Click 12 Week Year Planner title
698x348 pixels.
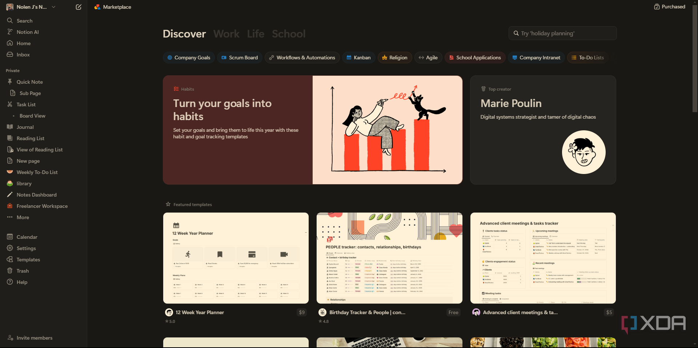click(200, 312)
